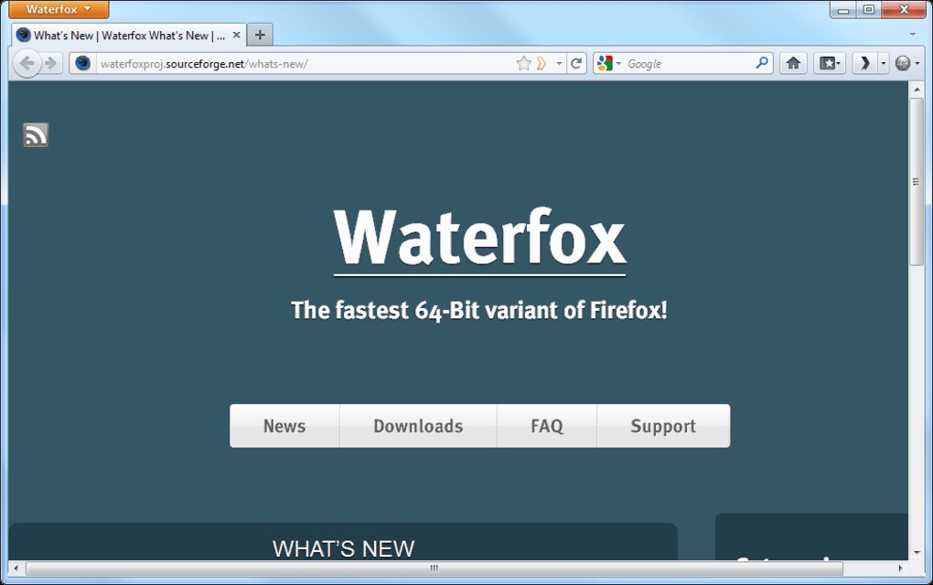The width and height of the screenshot is (933, 585).
Task: Open the Bookmarks panel icon
Action: [x=826, y=63]
